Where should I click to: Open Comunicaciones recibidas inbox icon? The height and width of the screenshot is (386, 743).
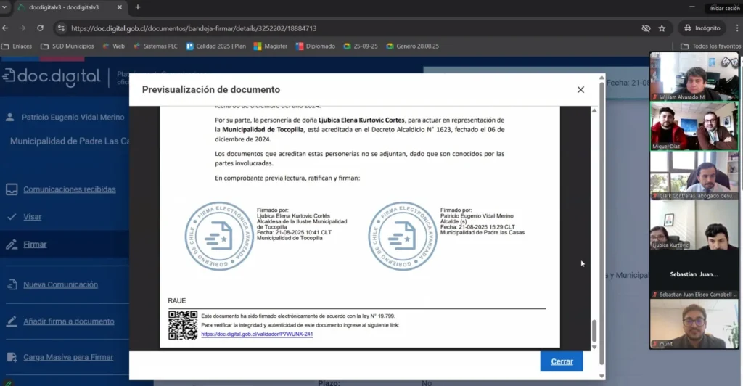click(12, 189)
